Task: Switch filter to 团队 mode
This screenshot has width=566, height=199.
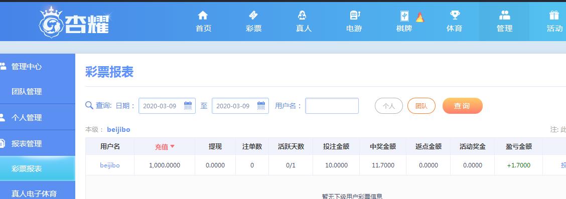Action: pos(421,106)
